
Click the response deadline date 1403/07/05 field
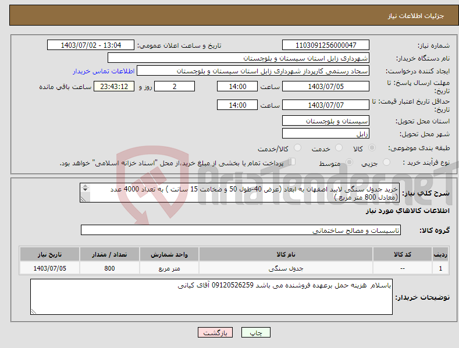[326, 86]
